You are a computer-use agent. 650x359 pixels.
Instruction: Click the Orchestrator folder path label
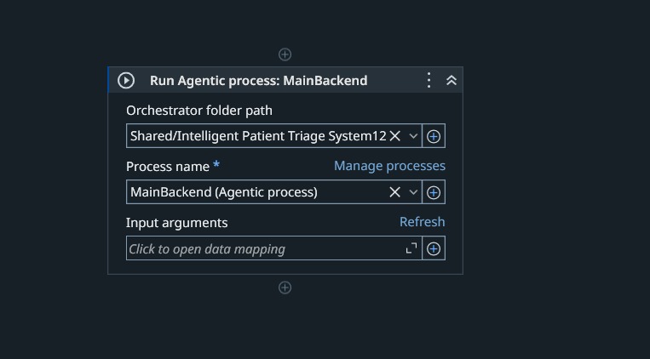199,111
